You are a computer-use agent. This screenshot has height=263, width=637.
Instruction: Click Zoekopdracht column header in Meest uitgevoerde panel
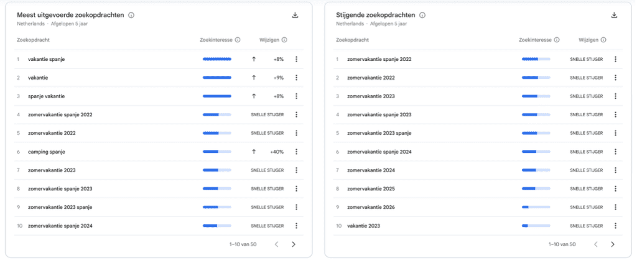pos(34,40)
